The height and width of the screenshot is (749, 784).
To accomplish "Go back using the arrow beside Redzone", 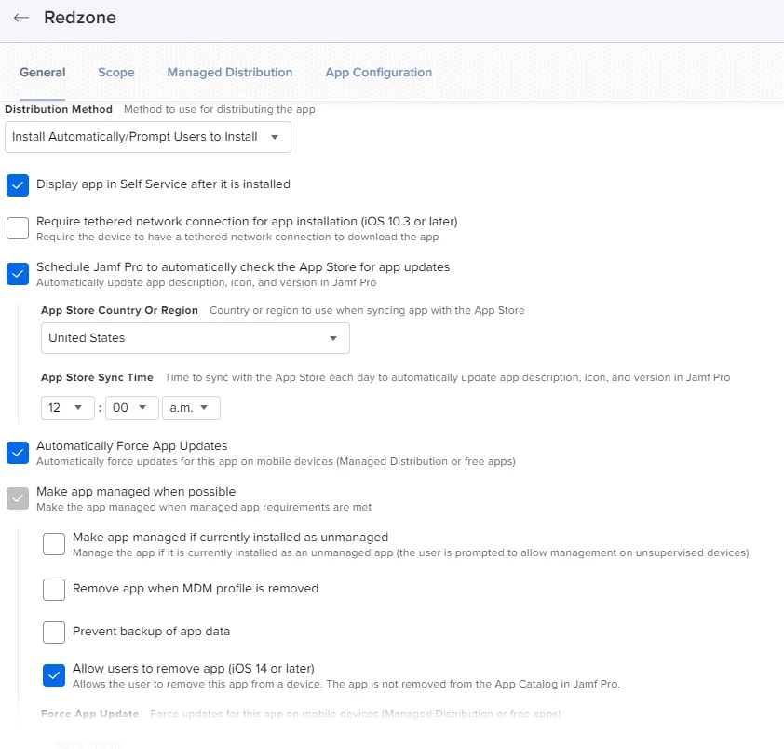I will click(x=21, y=18).
